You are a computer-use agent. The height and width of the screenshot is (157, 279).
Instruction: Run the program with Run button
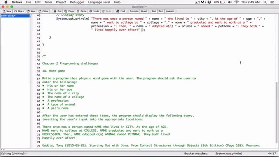(154, 11)
